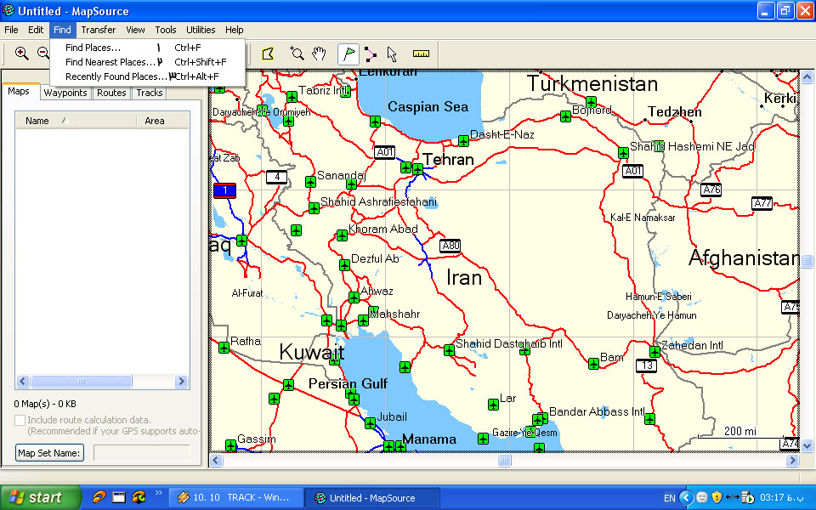The image size is (816, 510).
Task: Switch to the Waypoints tab
Action: tap(65, 93)
